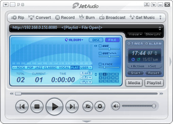Screen dimensions: 173x124
Task: Open the Burn tool with flame icon
Action: tap(87, 17)
